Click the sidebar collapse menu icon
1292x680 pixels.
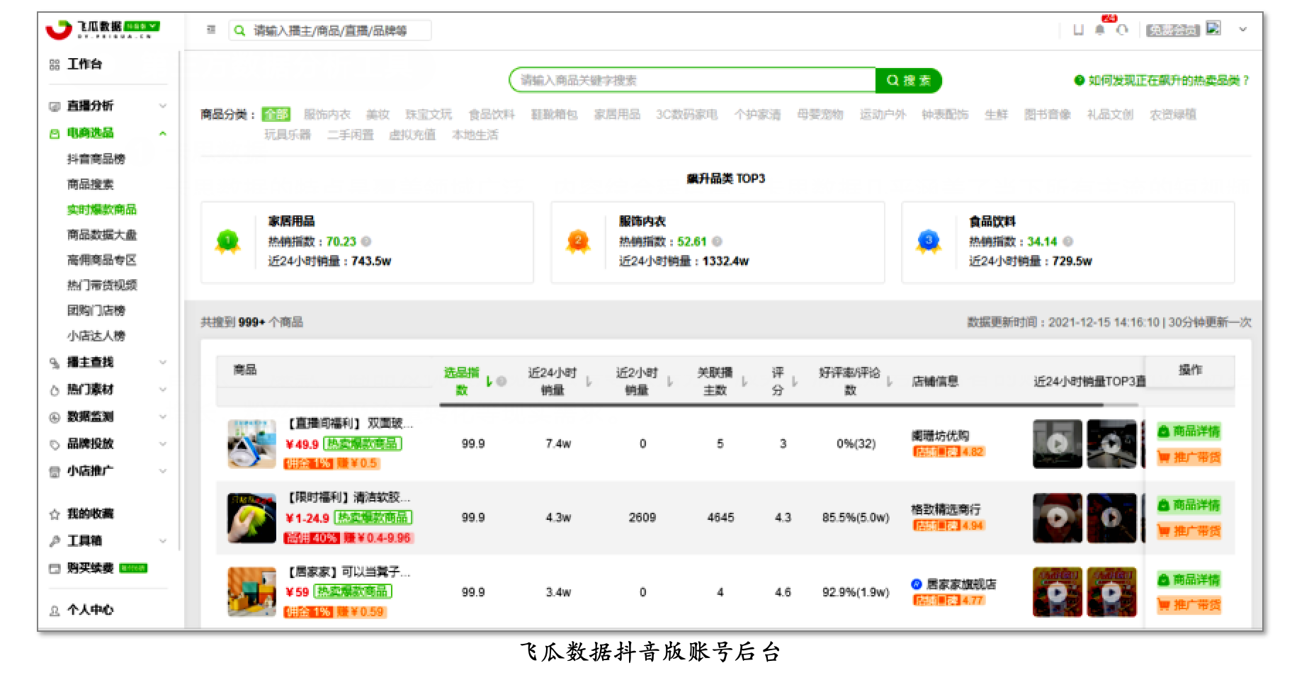point(211,30)
